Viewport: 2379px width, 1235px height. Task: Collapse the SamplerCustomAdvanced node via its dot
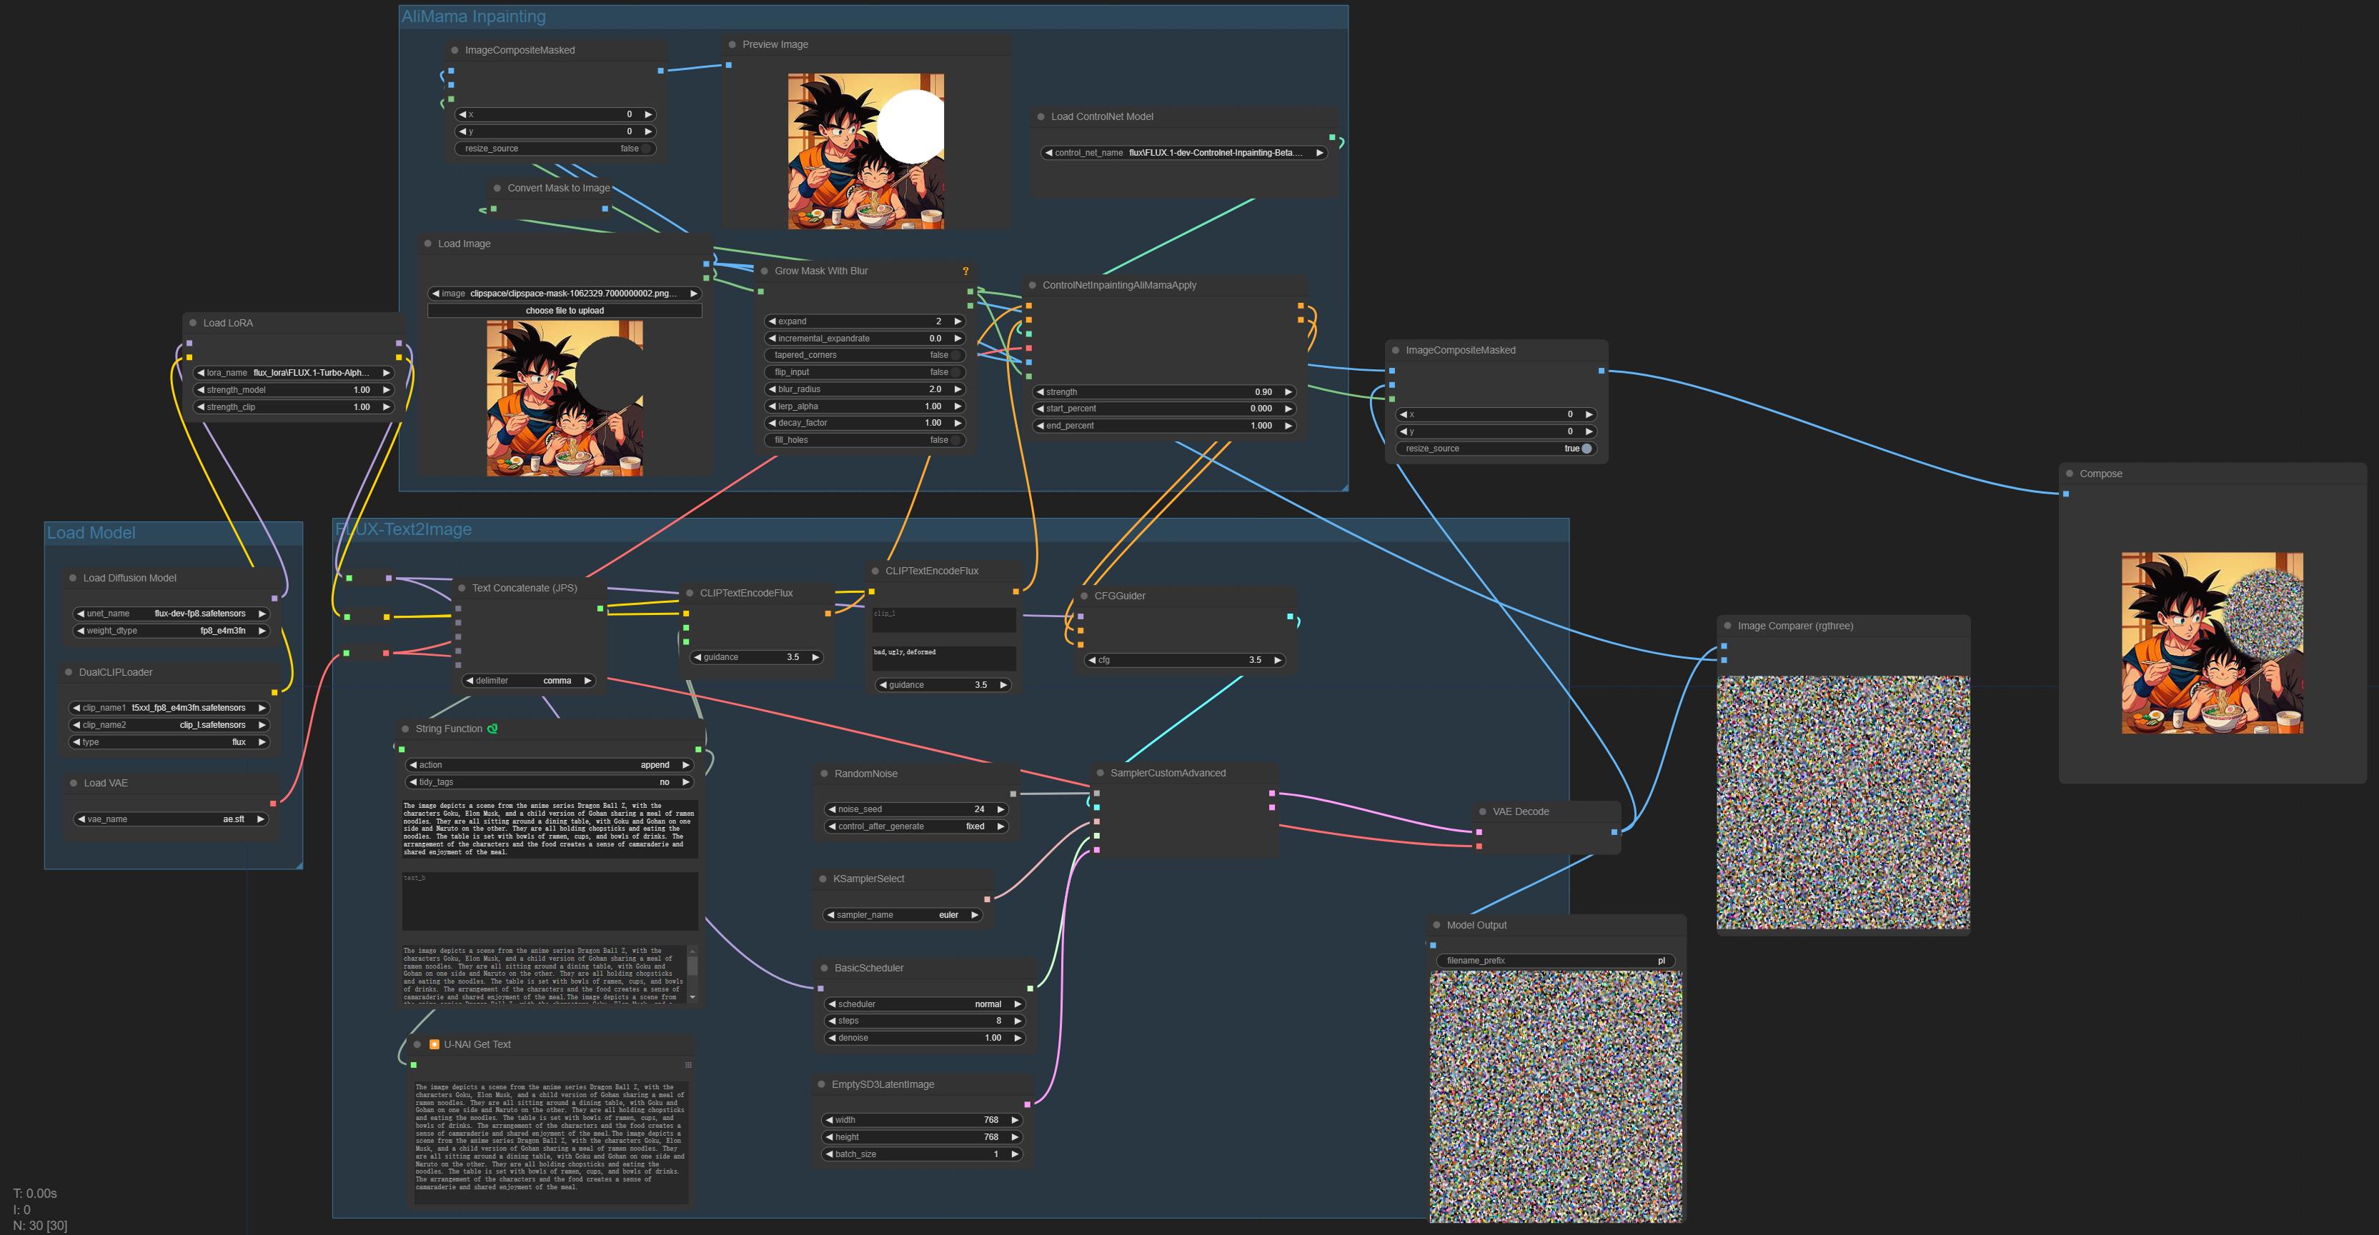tap(1100, 773)
